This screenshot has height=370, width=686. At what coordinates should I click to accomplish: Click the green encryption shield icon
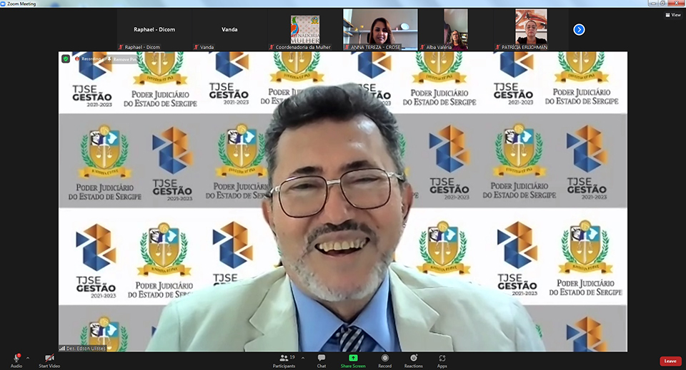coord(66,58)
